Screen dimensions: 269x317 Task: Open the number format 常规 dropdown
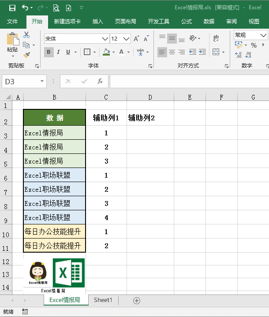click(263, 35)
